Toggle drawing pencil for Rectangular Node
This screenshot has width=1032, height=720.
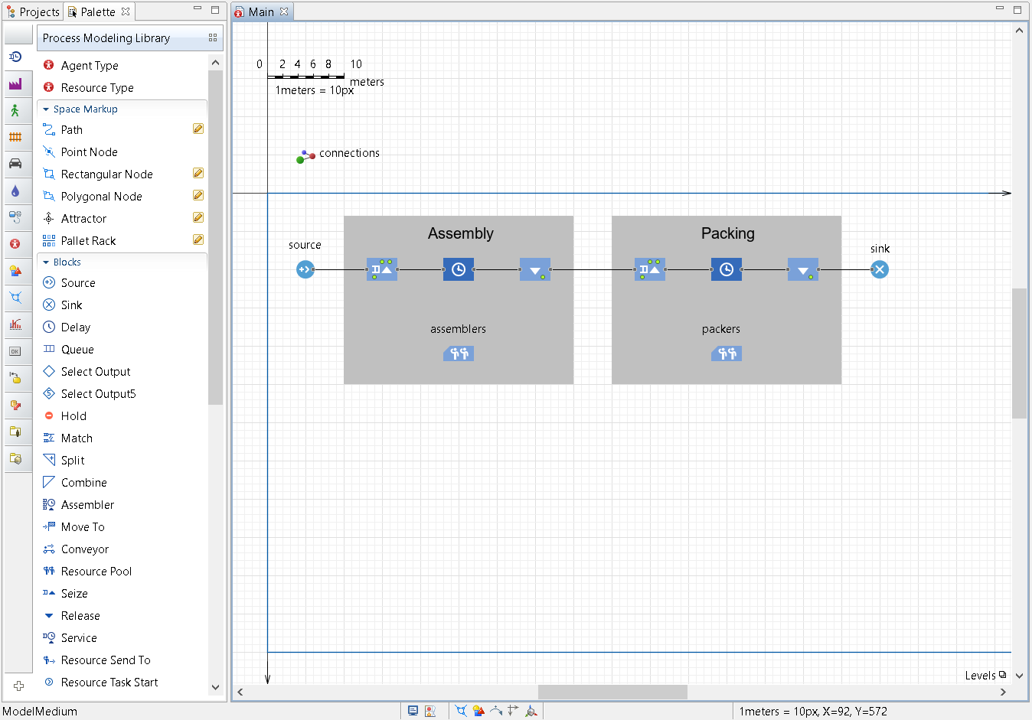pos(198,174)
